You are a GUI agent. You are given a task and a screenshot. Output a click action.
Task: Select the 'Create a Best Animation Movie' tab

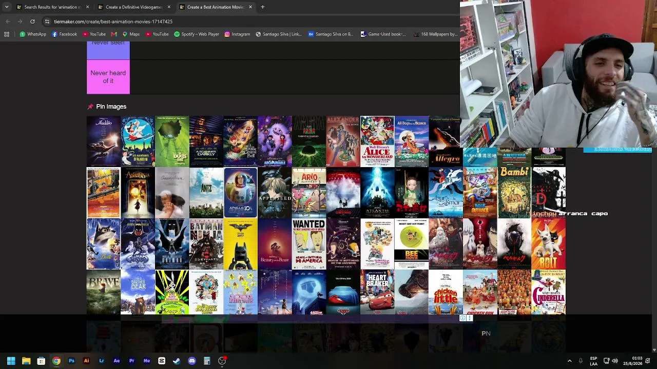tap(216, 7)
